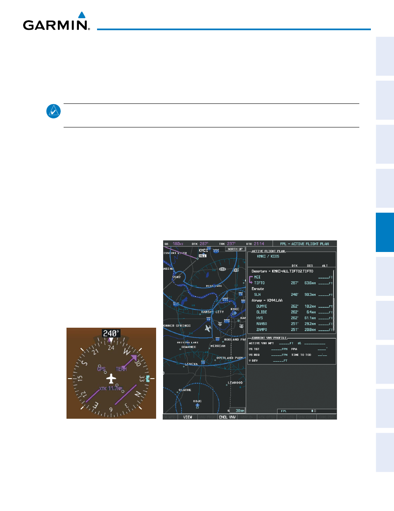Click the ETE 21:14 readout
This screenshot has width=394, height=511.
[255, 244]
